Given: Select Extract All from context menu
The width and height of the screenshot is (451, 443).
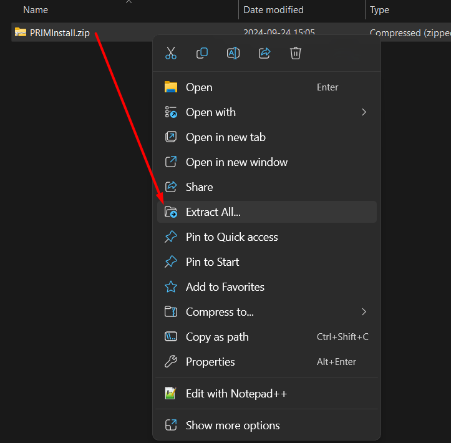Looking at the screenshot, I should pyautogui.click(x=213, y=212).
